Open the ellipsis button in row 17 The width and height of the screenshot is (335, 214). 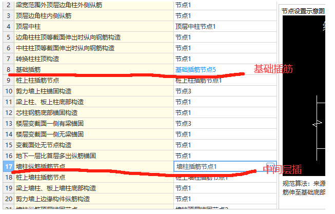point(270,166)
